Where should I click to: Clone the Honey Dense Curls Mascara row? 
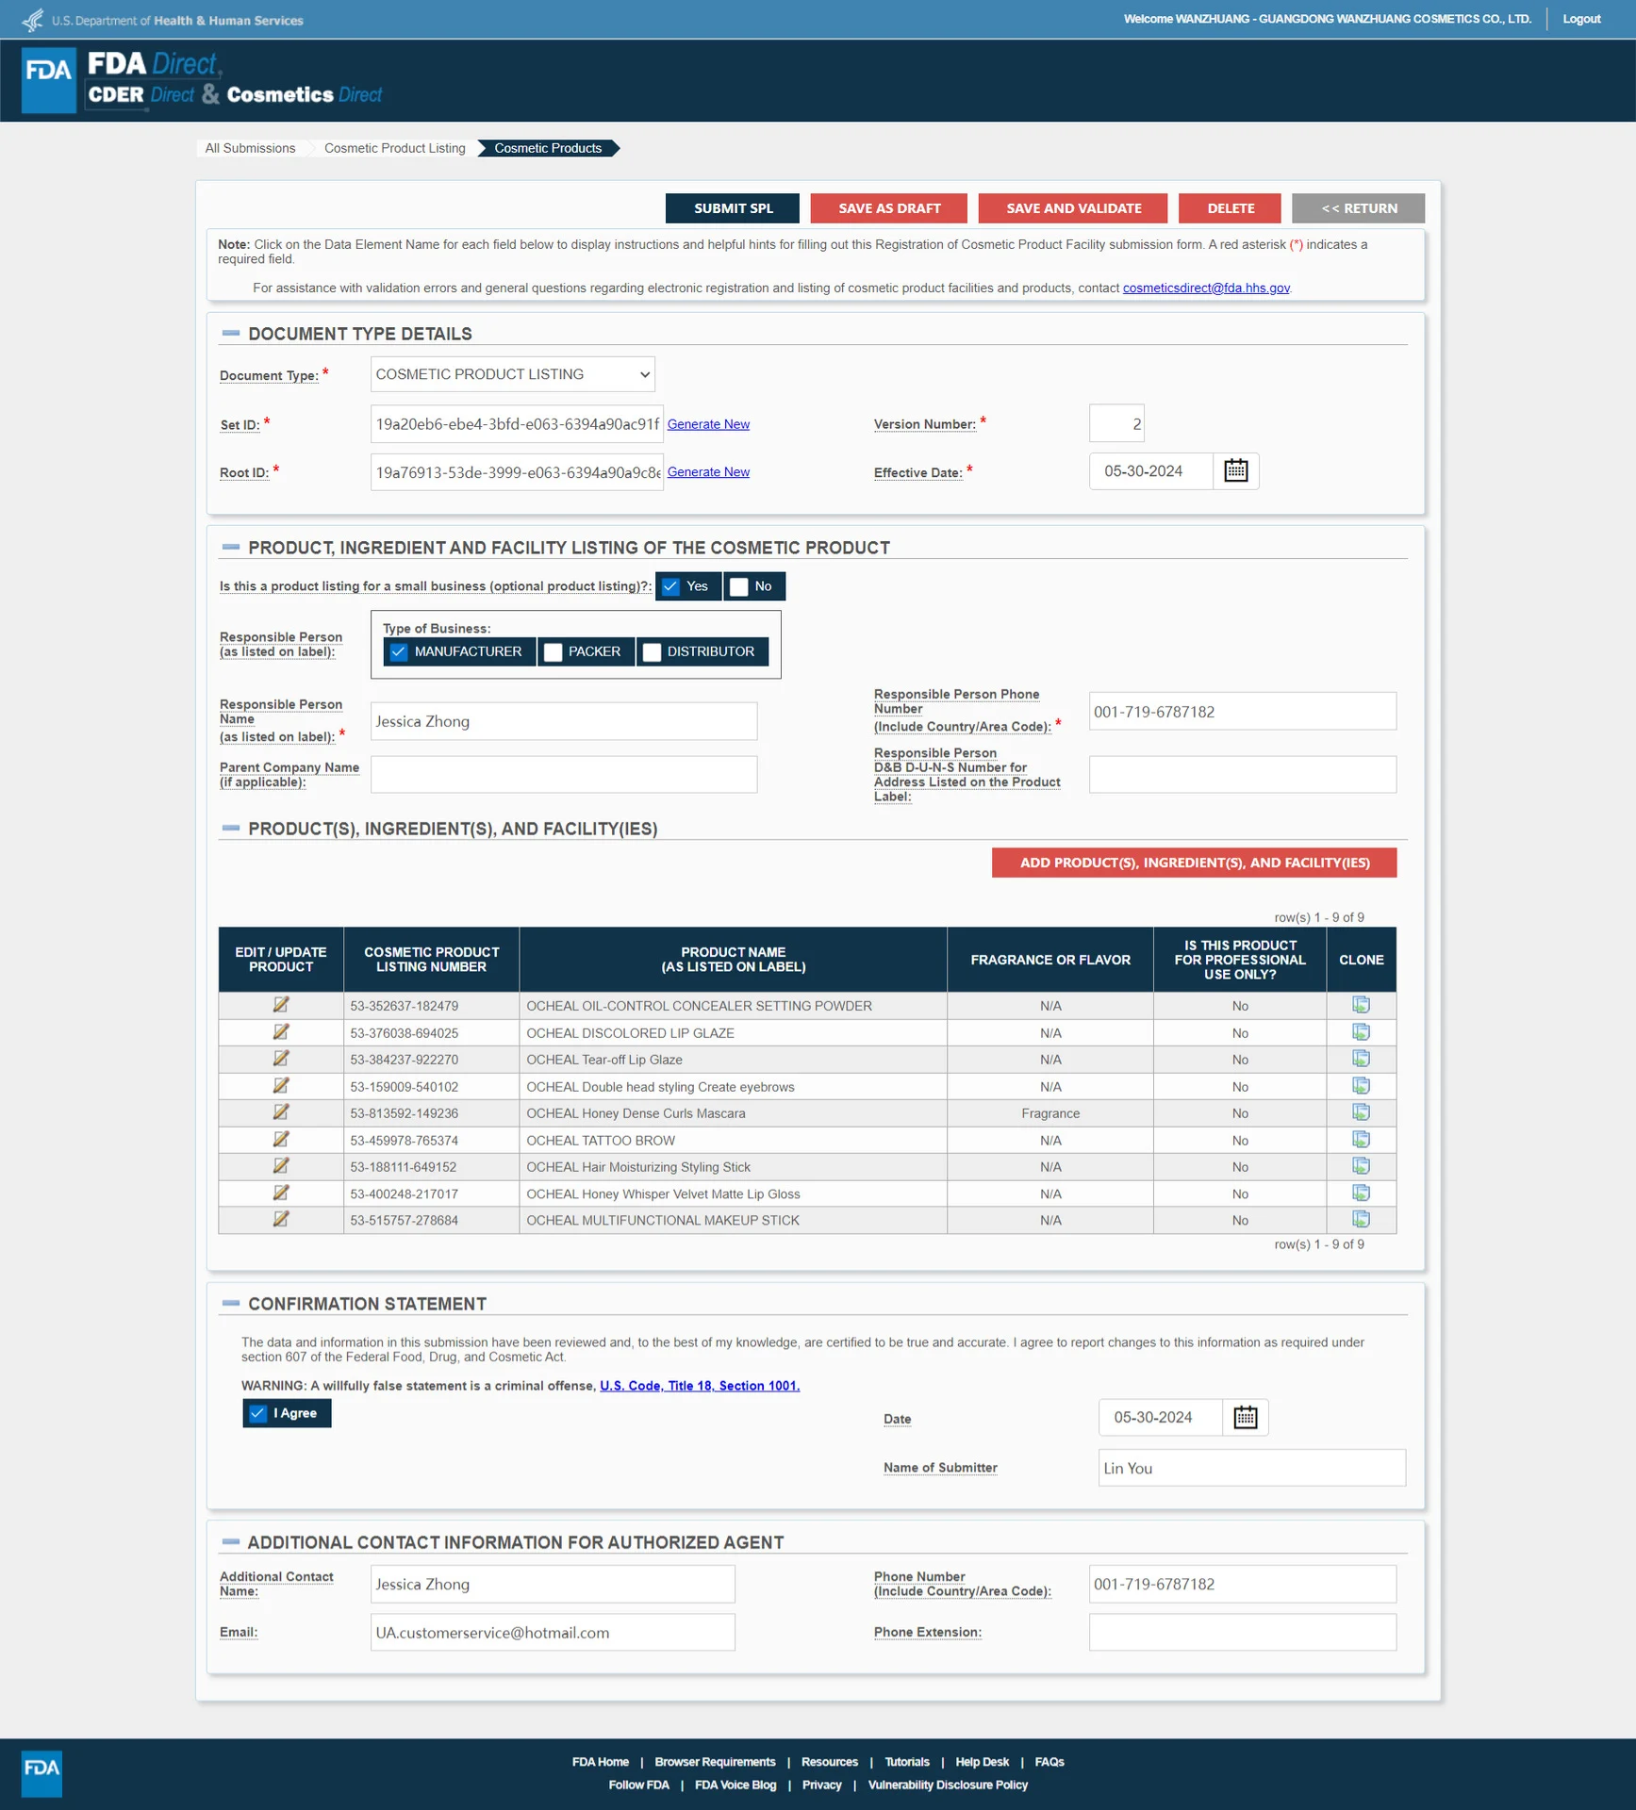pos(1361,1112)
